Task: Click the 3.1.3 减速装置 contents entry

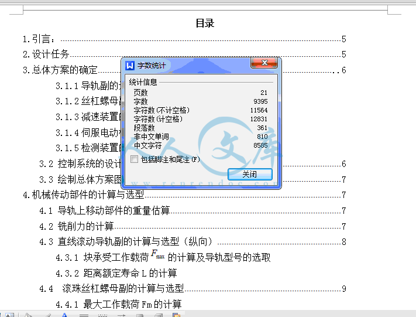Action: [x=88, y=117]
